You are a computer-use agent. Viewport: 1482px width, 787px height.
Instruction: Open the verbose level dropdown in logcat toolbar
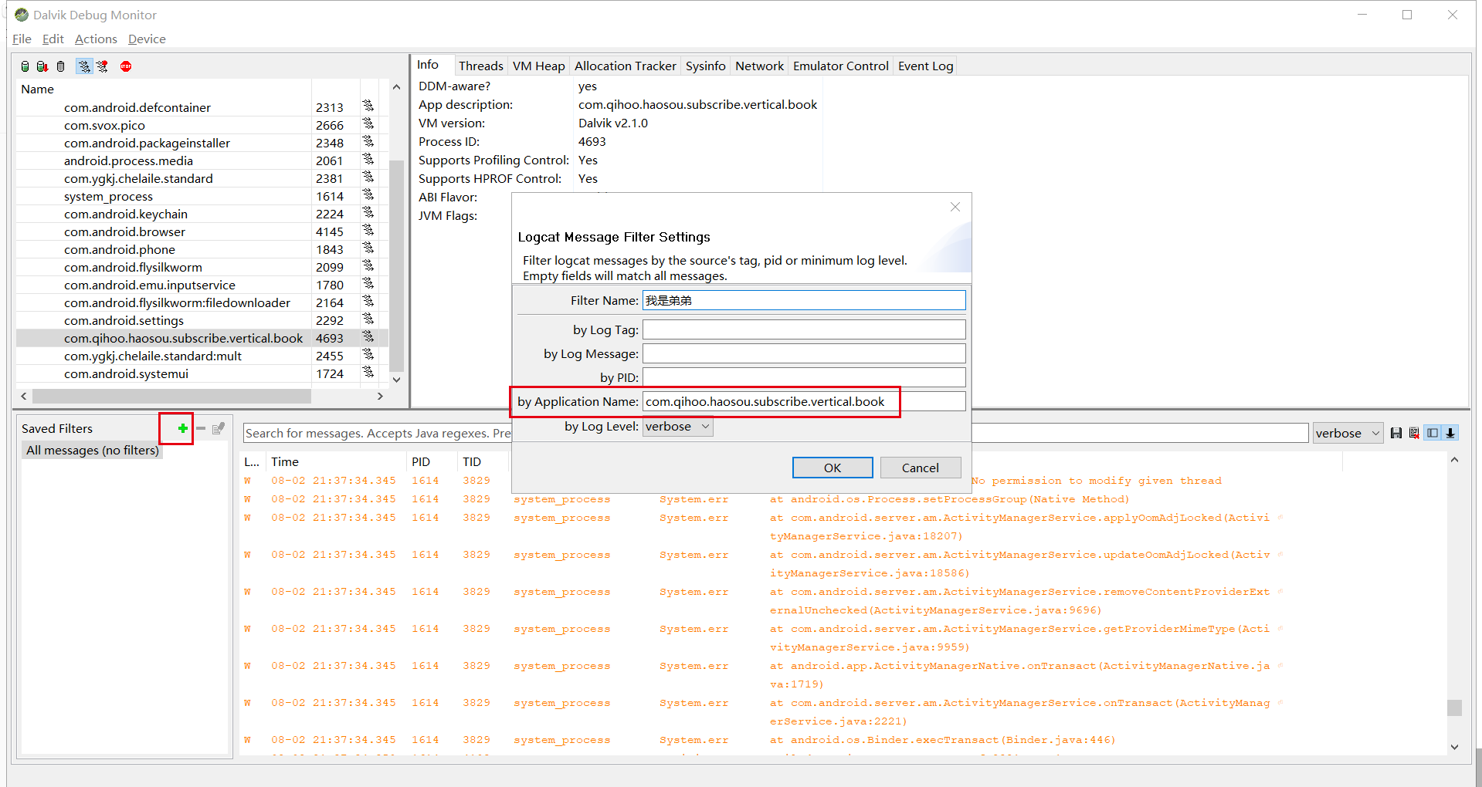(1348, 433)
